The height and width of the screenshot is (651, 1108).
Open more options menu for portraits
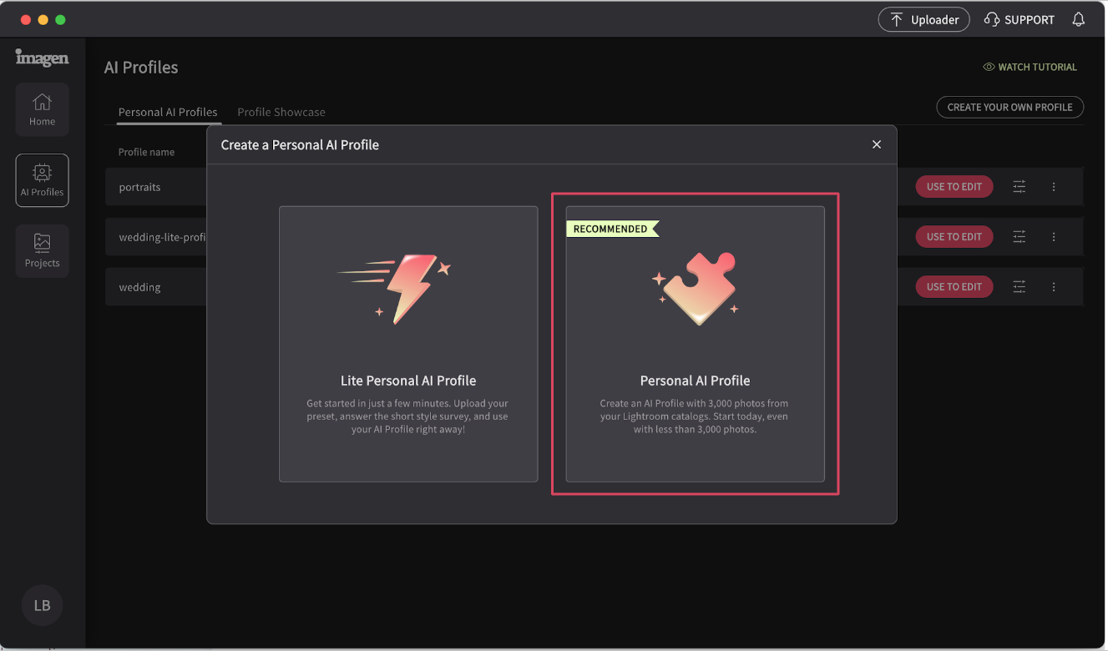pyautogui.click(x=1054, y=187)
